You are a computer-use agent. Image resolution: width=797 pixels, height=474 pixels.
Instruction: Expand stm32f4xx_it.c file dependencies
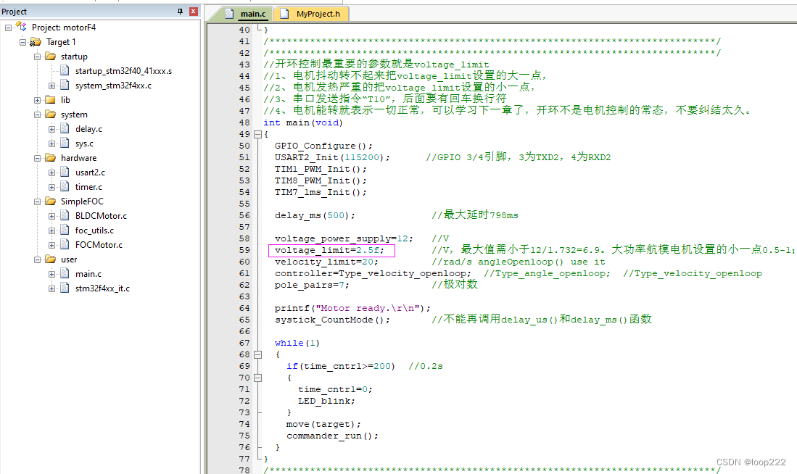51,288
